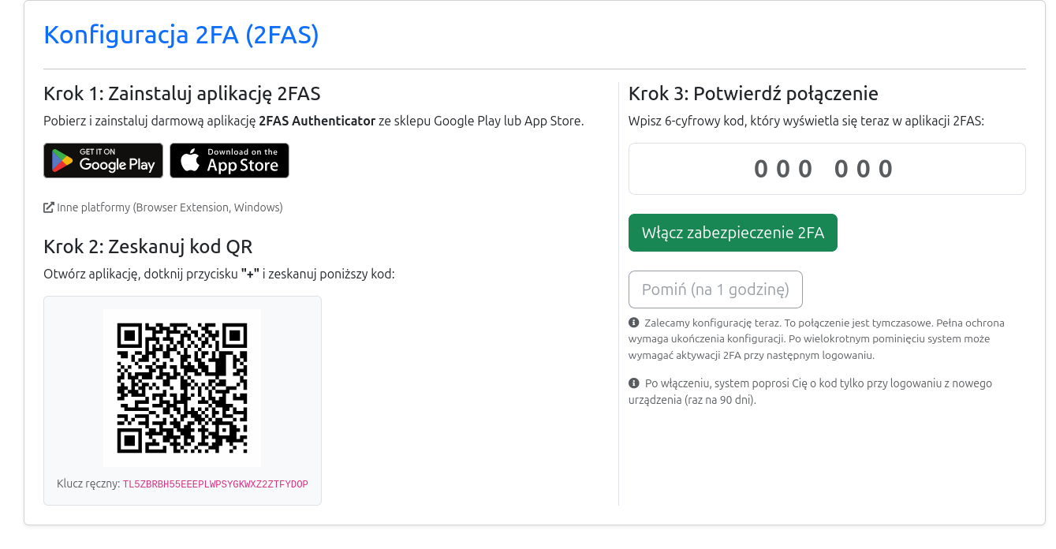Image resolution: width=1056 pixels, height=549 pixels.
Task: Open the "Download on the App Store" badge
Action: click(x=229, y=161)
